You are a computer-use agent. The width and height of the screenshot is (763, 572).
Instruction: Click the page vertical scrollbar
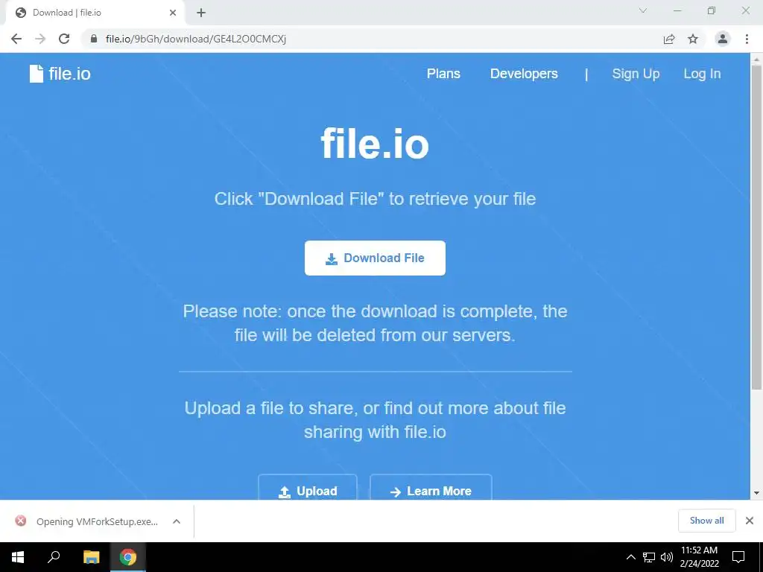pos(756,227)
